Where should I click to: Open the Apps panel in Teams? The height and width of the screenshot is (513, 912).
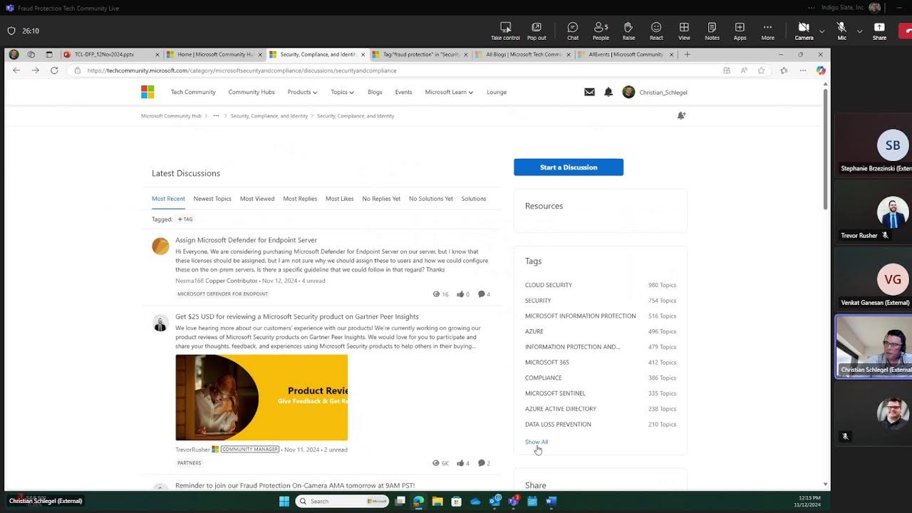740,31
